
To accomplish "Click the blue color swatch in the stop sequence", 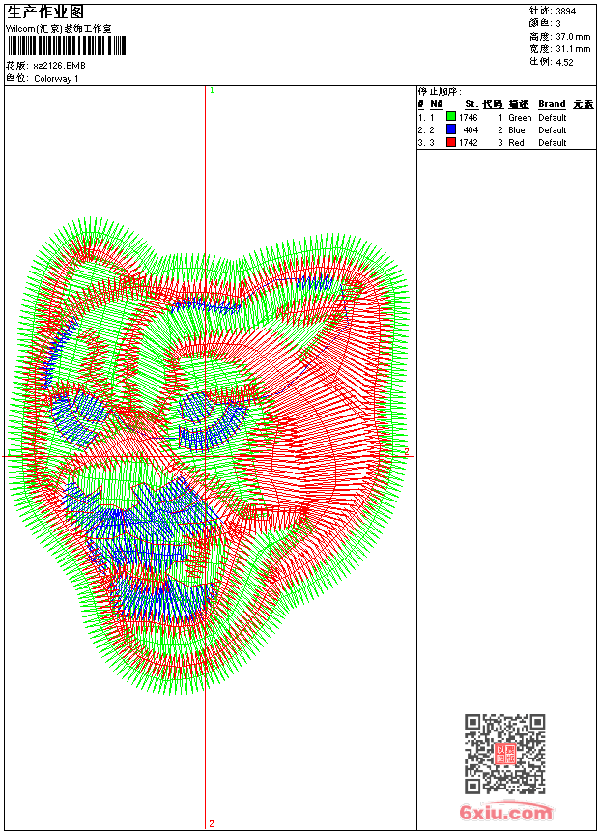I will [451, 129].
